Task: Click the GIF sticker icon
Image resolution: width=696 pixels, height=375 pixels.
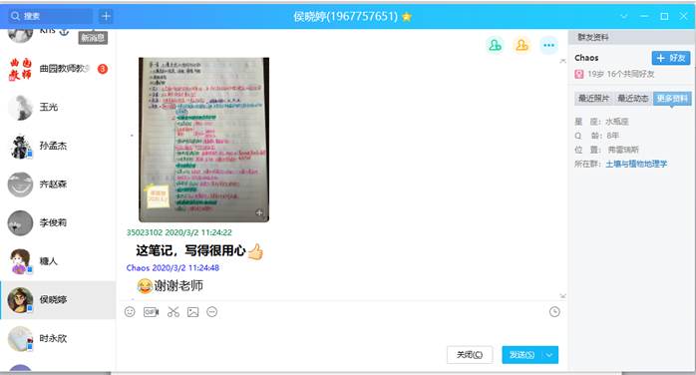Action: point(151,312)
